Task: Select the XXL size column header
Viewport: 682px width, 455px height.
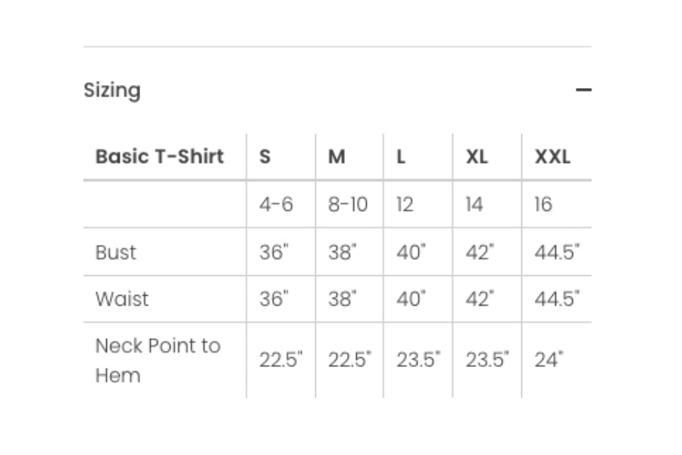Action: click(552, 157)
